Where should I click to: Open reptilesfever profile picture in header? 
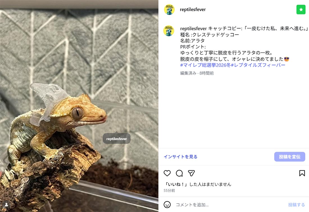tap(169, 10)
